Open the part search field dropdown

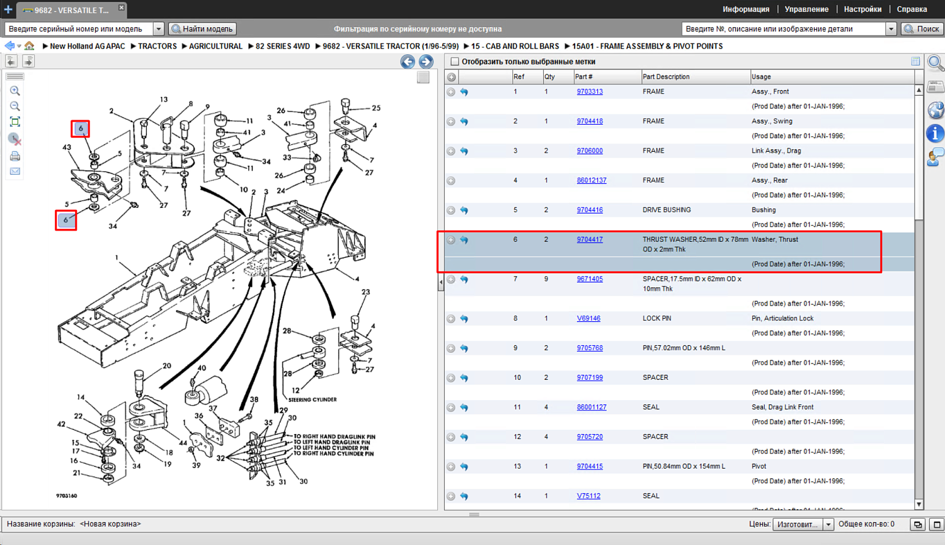pos(891,29)
